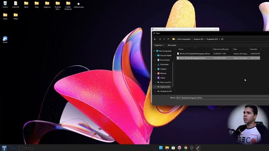
Task: Expand the Documentos tree node
Action: pyautogui.click(x=155, y=60)
